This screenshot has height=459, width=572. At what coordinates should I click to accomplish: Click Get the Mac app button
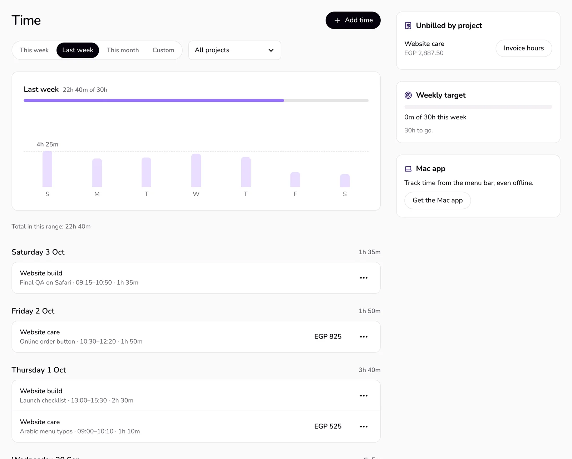pos(438,200)
